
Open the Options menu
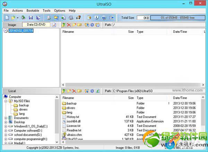click(x=60, y=11)
